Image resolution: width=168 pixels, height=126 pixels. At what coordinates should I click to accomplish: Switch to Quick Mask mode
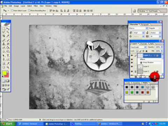pos(8,81)
